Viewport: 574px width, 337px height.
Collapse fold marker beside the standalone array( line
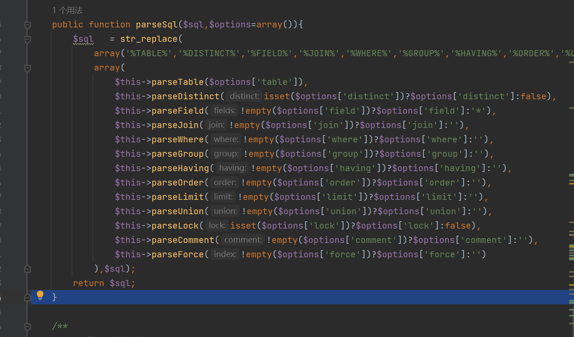(x=27, y=68)
